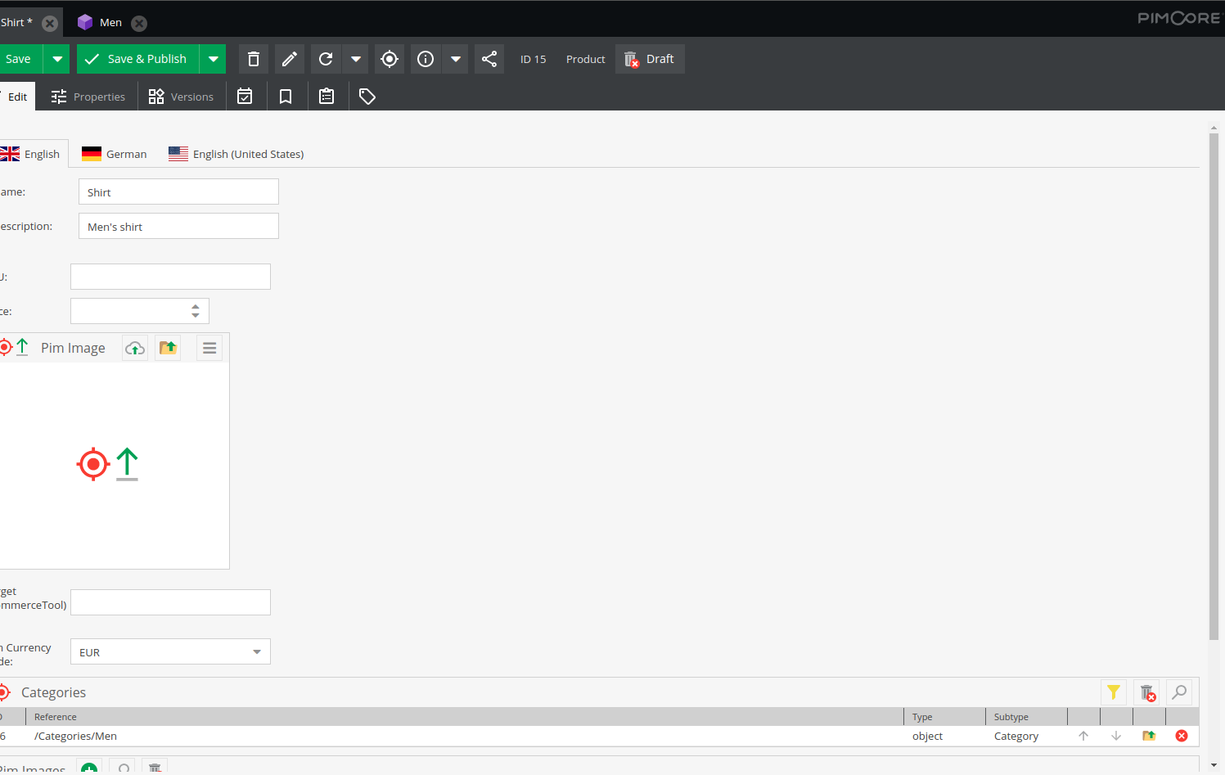Screen dimensions: 1225x775
Task: Click the Draft status button
Action: [x=650, y=59]
